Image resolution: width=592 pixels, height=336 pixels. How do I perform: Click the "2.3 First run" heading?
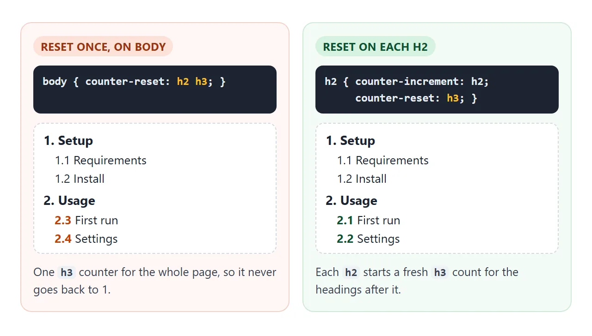click(86, 221)
